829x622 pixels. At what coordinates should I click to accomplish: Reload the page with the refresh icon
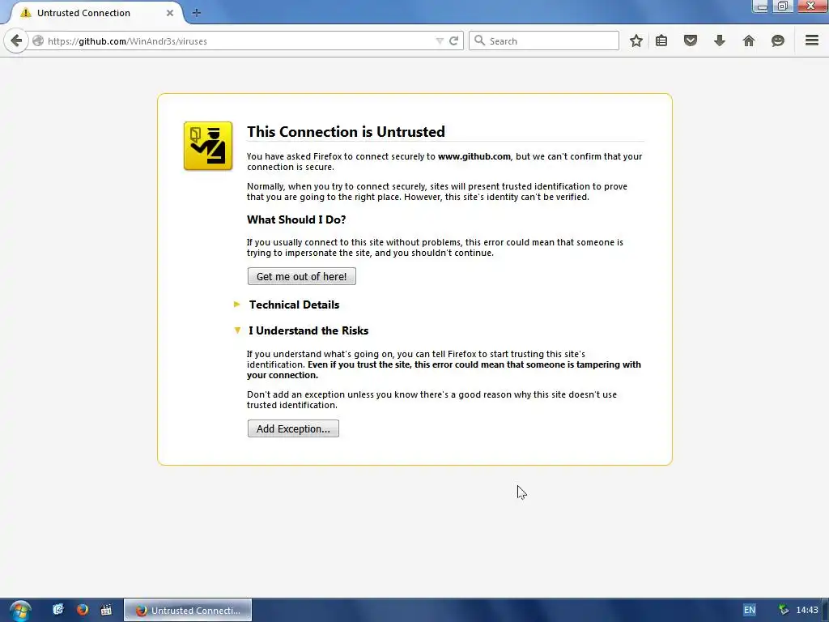pyautogui.click(x=453, y=40)
